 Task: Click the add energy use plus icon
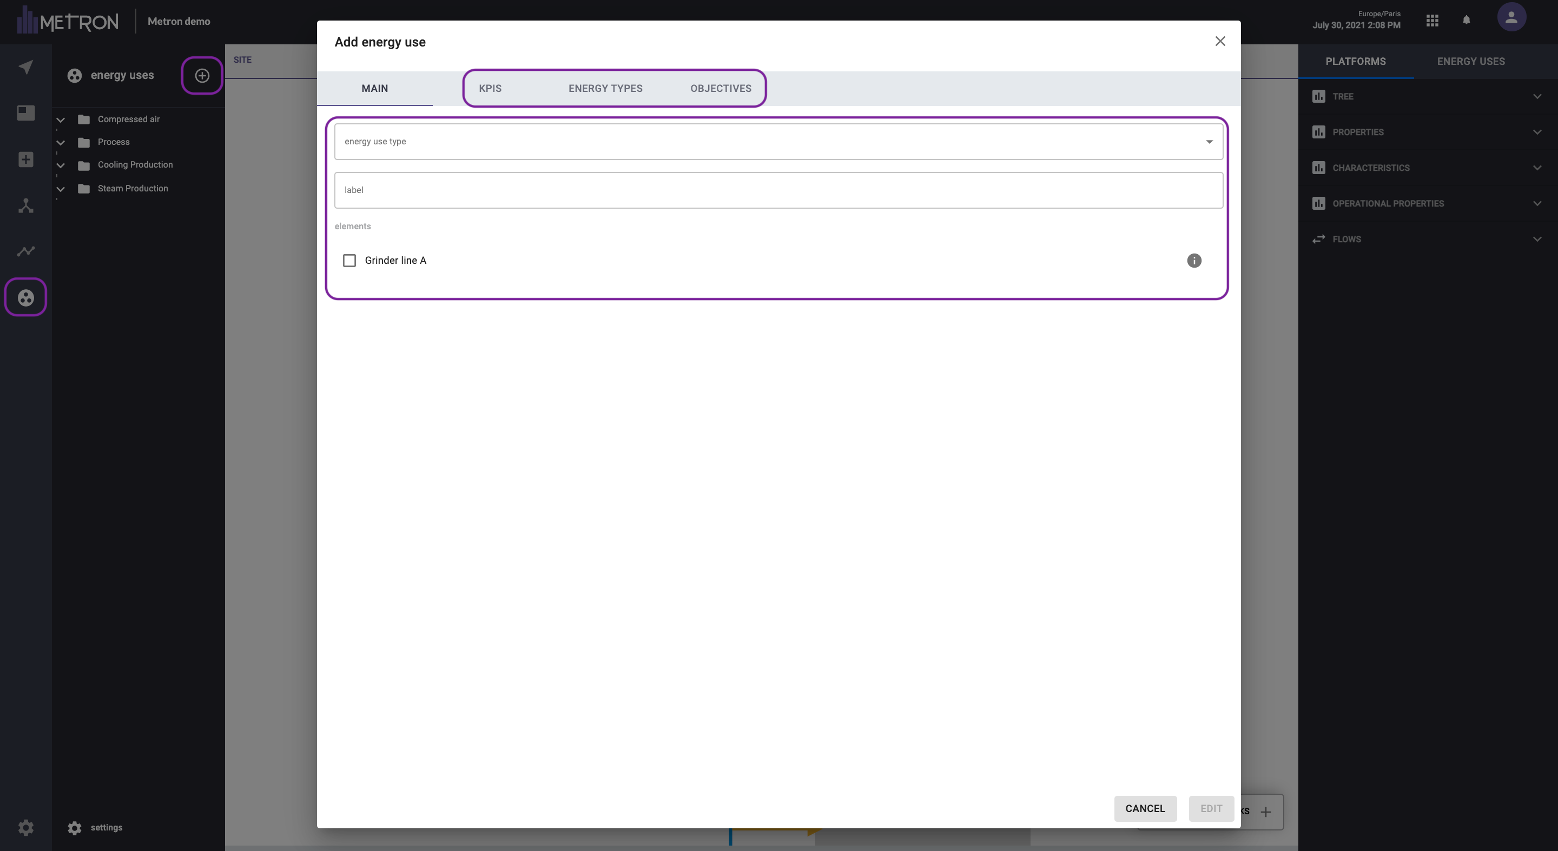tap(202, 76)
